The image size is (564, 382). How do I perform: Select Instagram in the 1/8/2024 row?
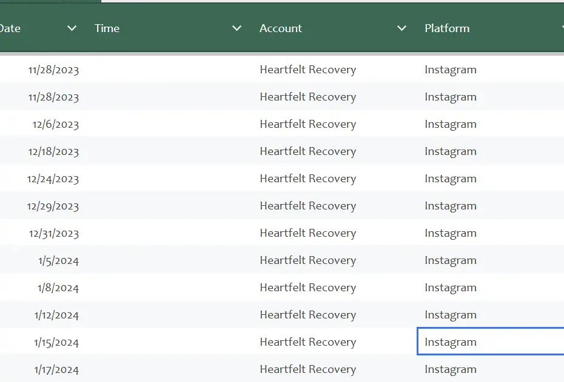pyautogui.click(x=451, y=288)
